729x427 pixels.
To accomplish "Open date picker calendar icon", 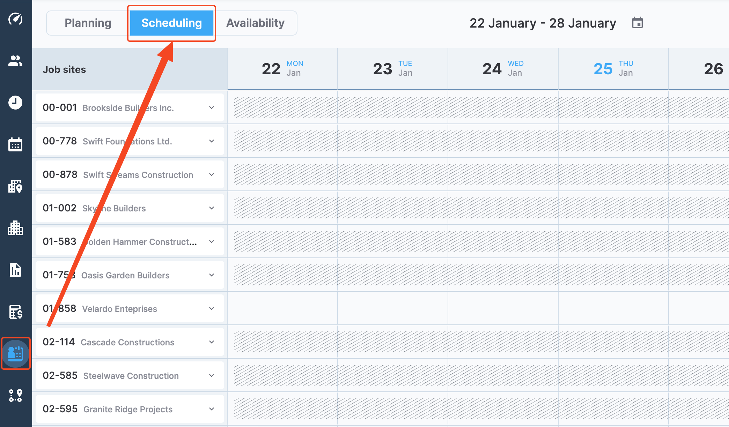I will pos(637,23).
